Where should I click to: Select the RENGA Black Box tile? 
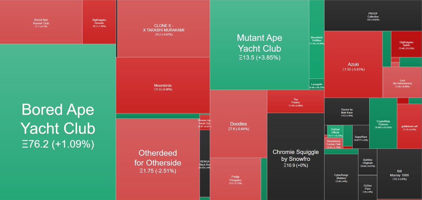(x=205, y=163)
